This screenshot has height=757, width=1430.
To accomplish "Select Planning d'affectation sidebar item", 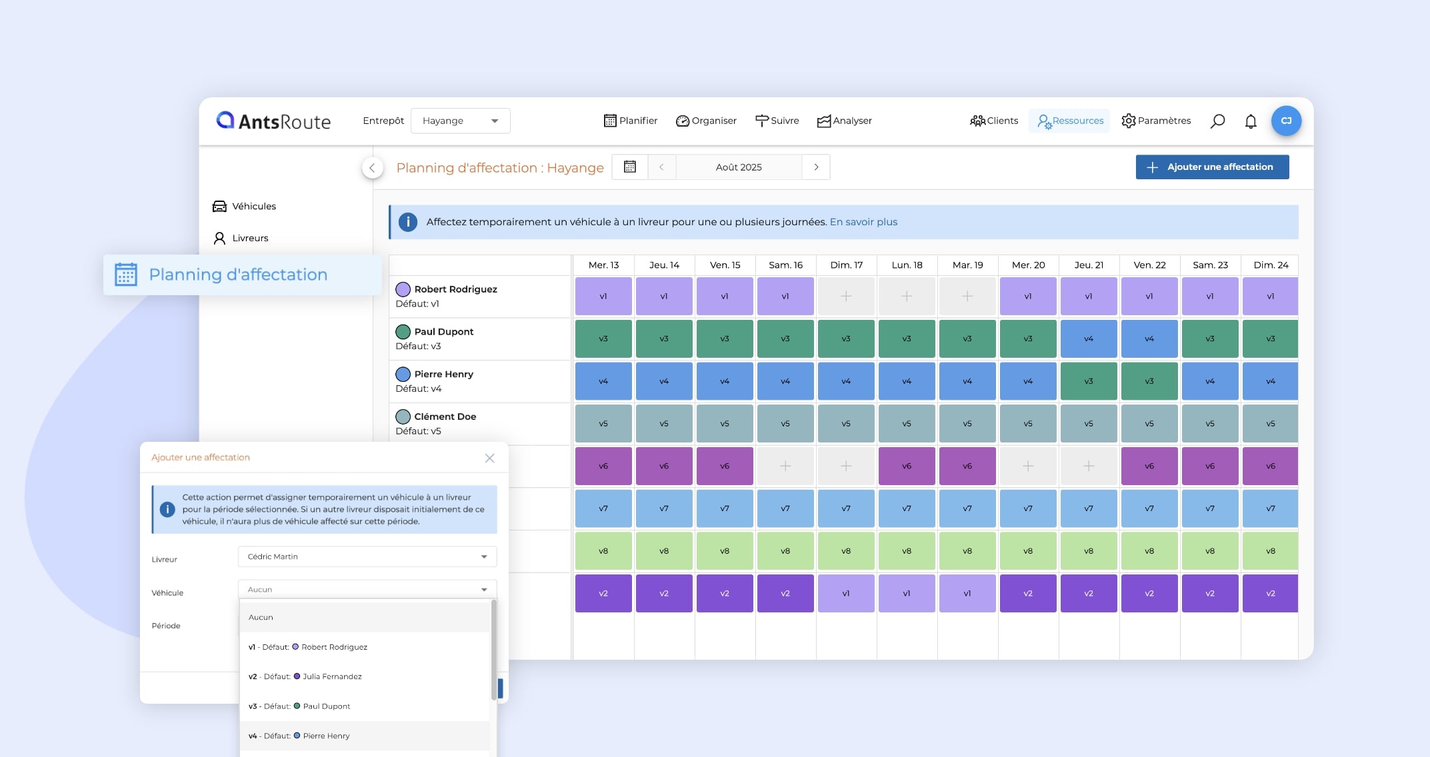I will 243,275.
